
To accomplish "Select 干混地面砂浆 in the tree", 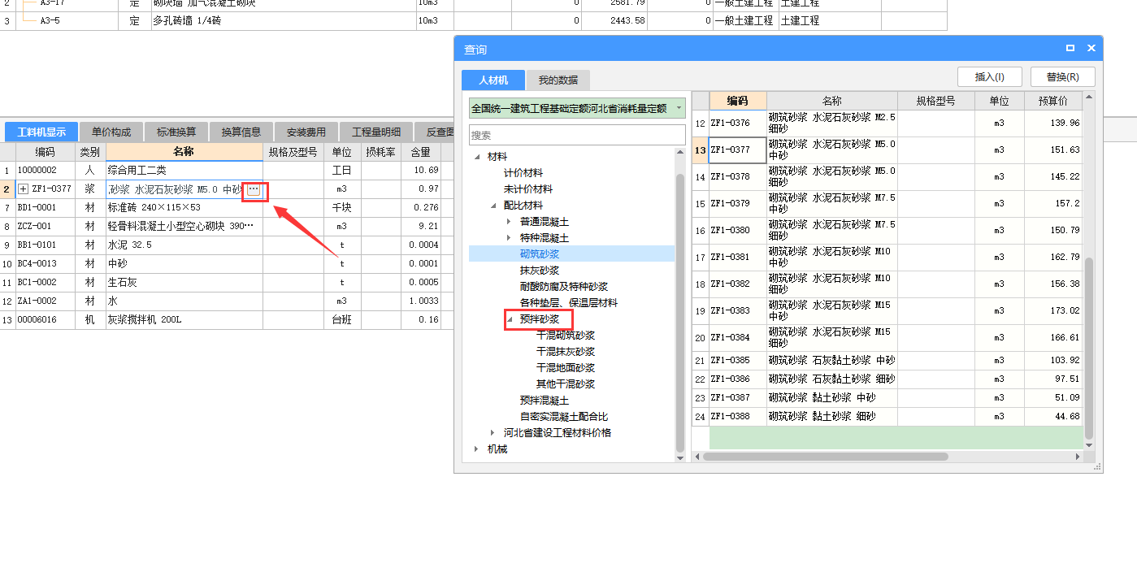I will (566, 368).
